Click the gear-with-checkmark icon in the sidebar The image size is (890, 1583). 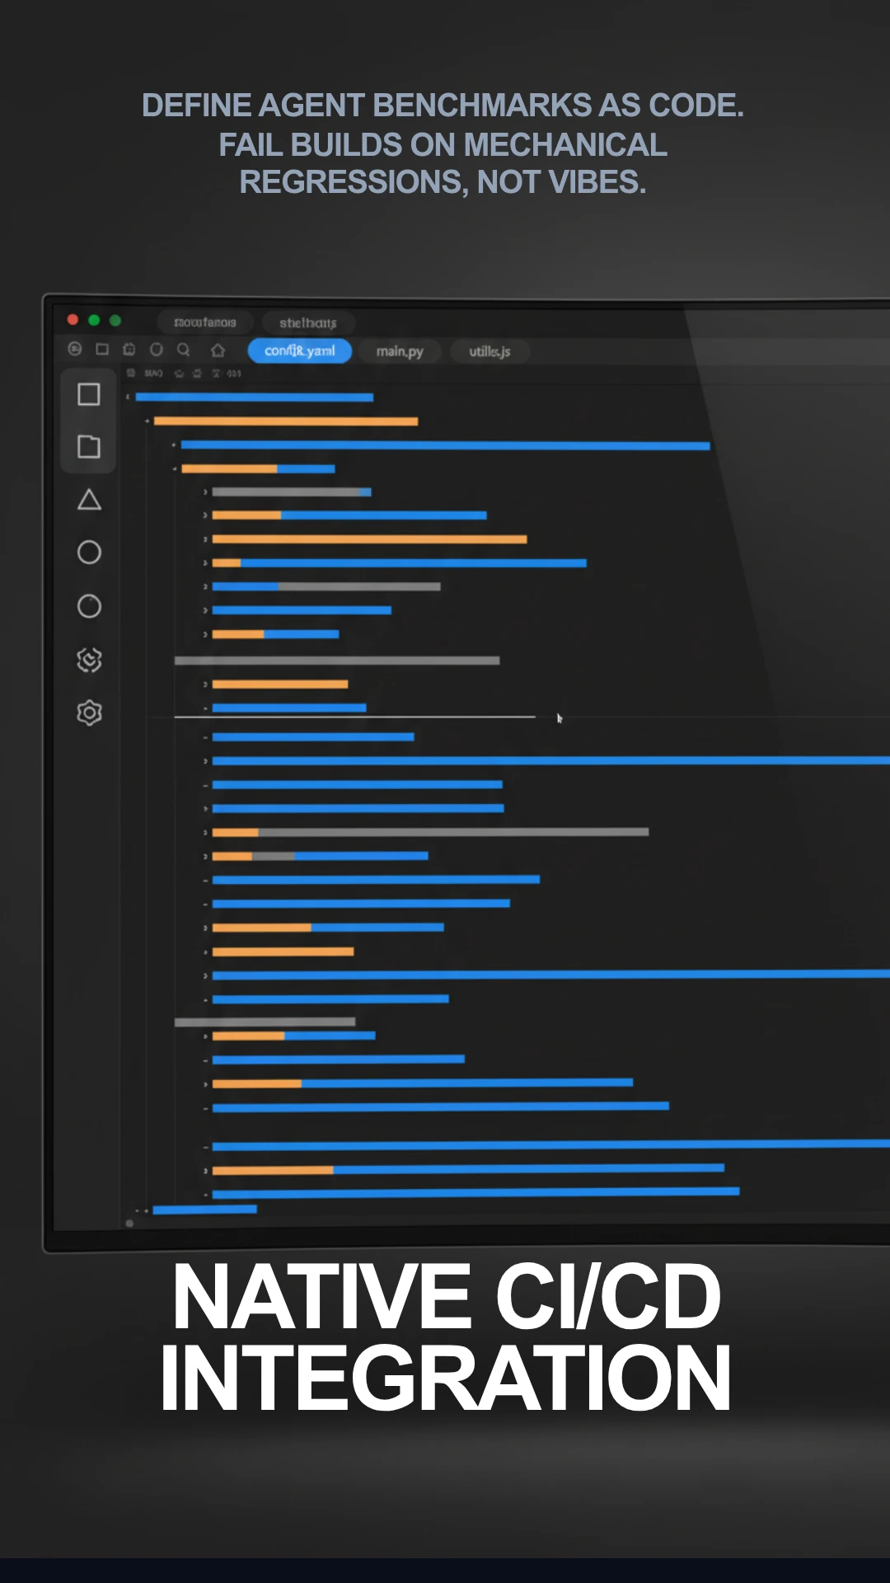point(89,660)
